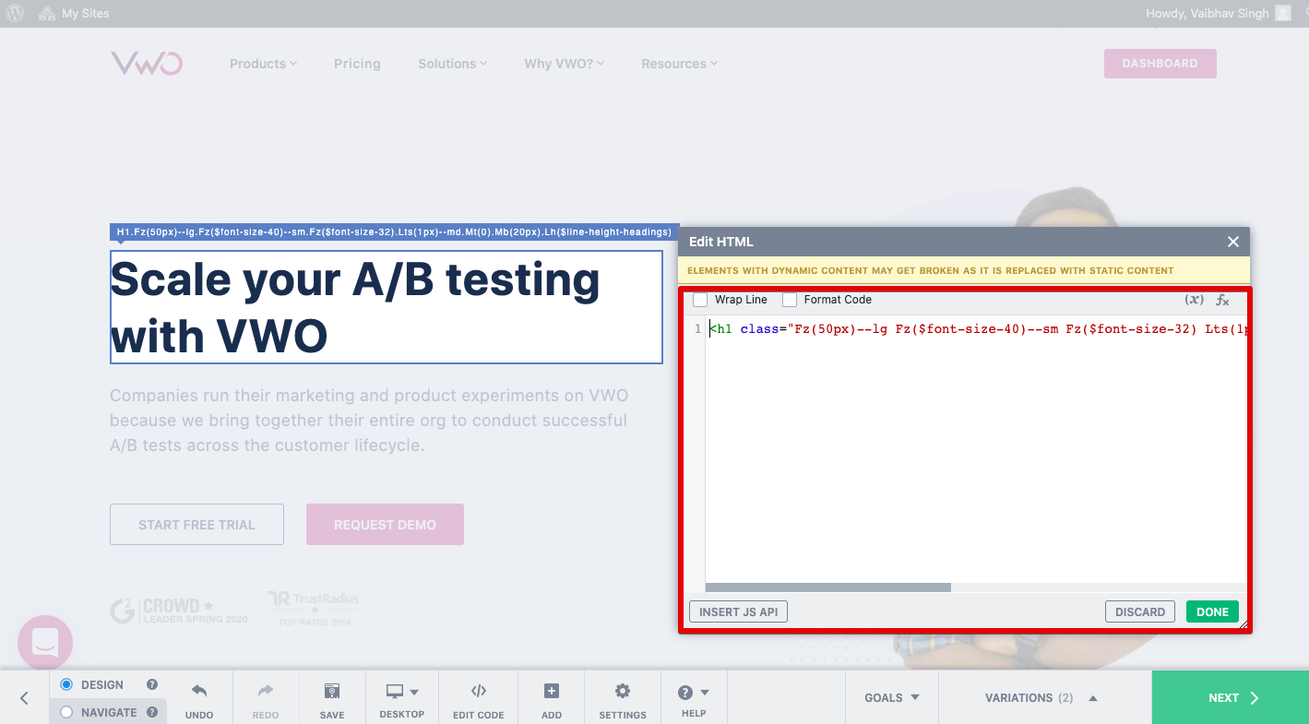This screenshot has height=724, width=1309.
Task: Select the Scale your A/B testing heading
Action: coord(387,307)
